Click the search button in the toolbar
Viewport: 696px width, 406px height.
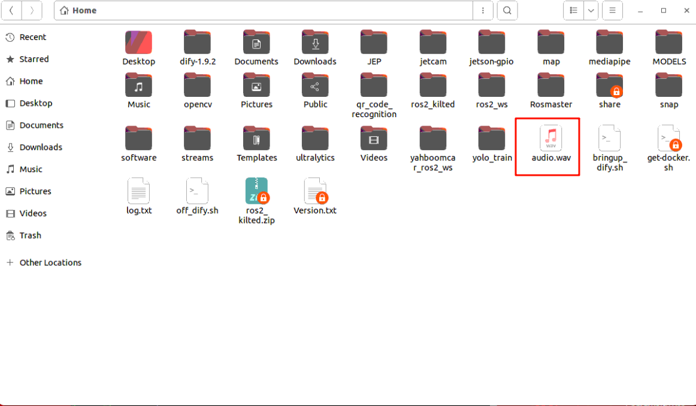coord(507,11)
